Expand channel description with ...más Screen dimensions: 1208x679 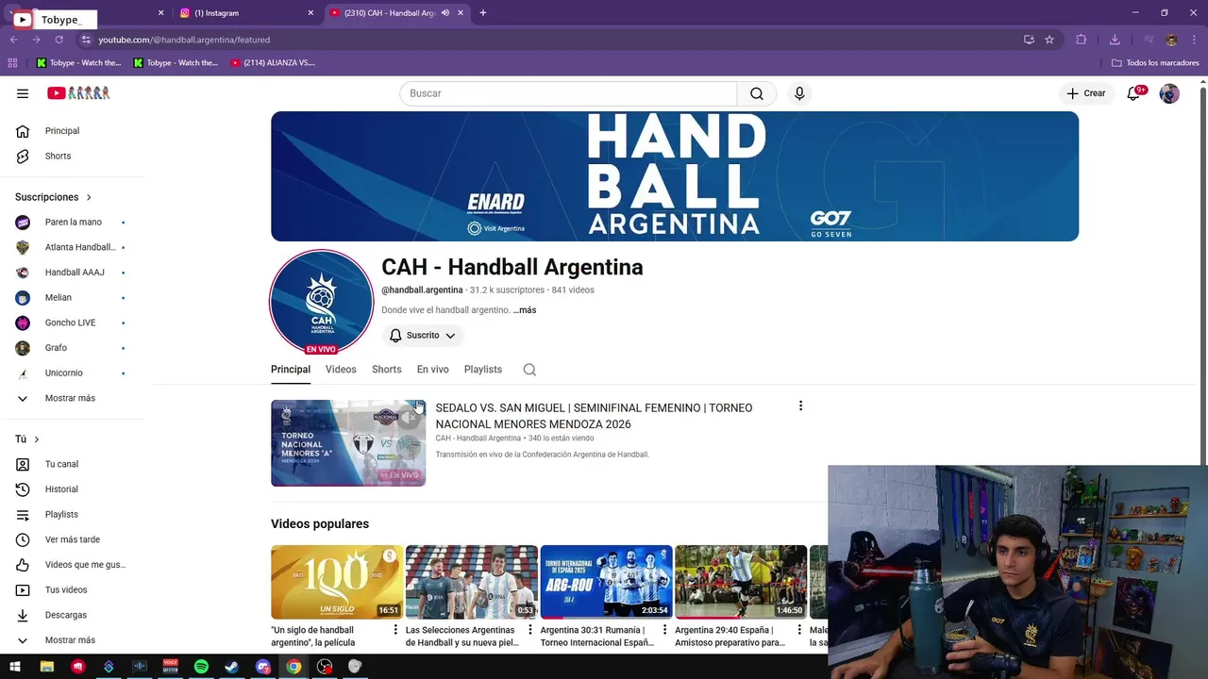[x=525, y=310]
